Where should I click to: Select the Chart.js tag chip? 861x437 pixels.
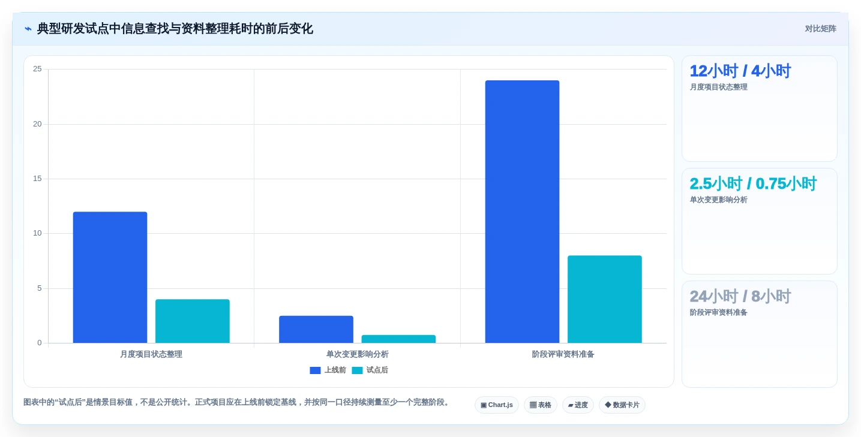[497, 405]
